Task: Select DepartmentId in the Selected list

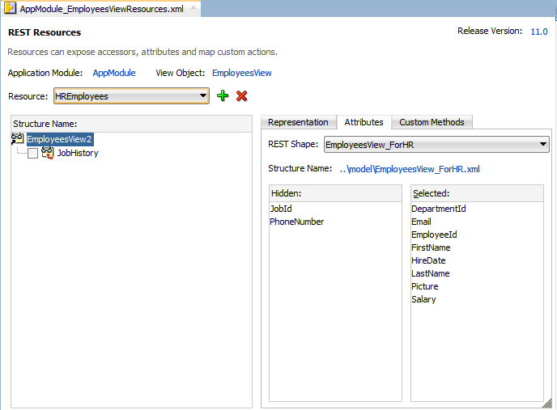Action: coord(439,209)
